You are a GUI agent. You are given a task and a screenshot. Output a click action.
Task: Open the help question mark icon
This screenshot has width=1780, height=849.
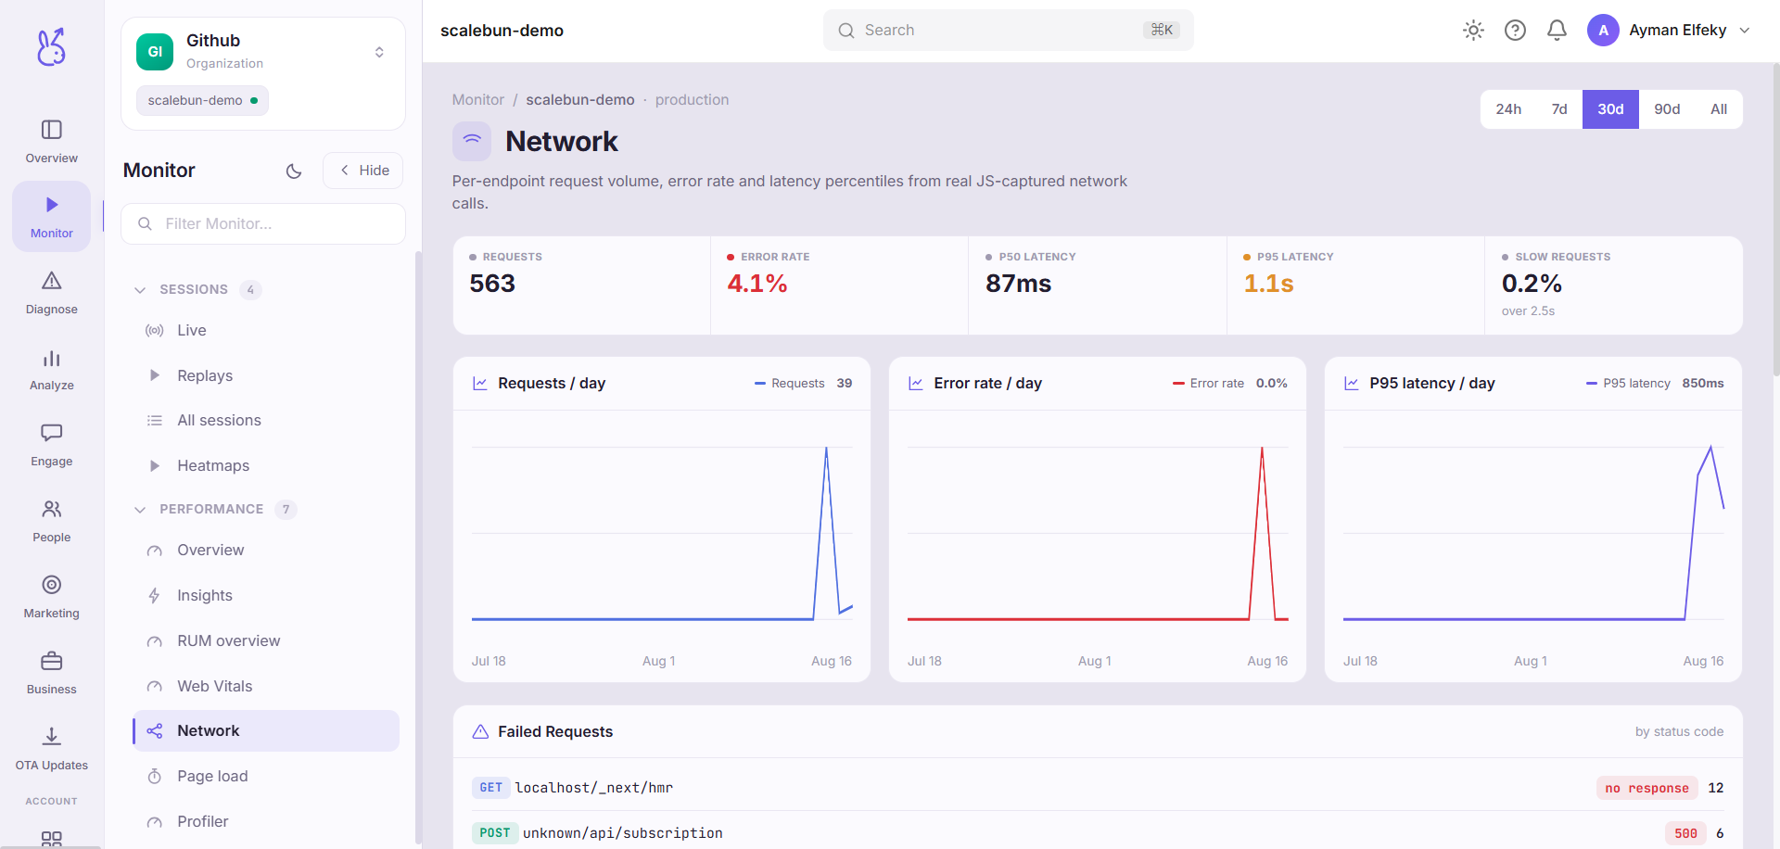pos(1515,31)
